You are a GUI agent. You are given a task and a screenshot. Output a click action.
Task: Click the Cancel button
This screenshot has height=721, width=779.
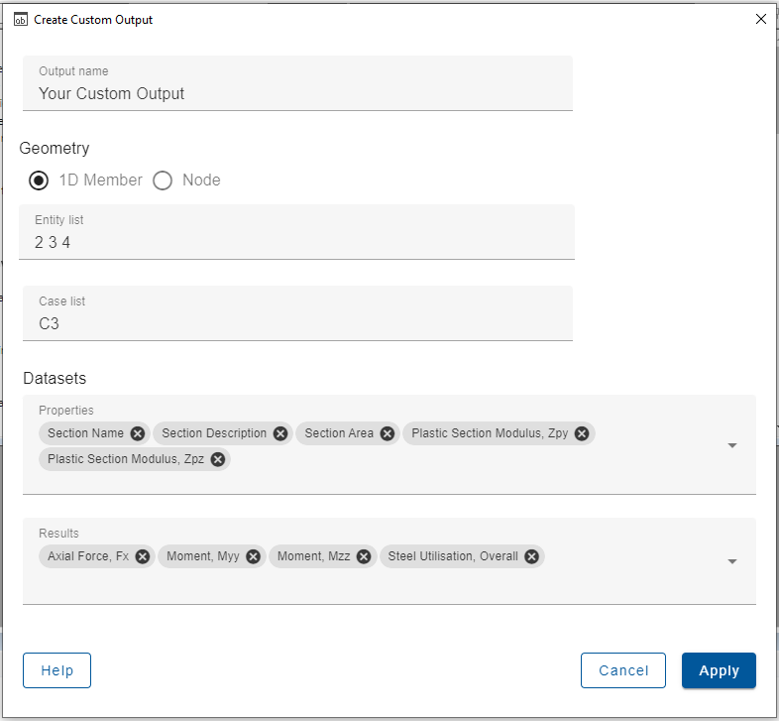[x=623, y=670]
